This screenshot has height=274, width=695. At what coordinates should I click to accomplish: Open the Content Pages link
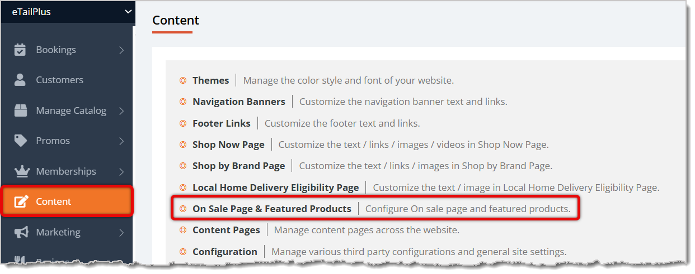point(226,230)
